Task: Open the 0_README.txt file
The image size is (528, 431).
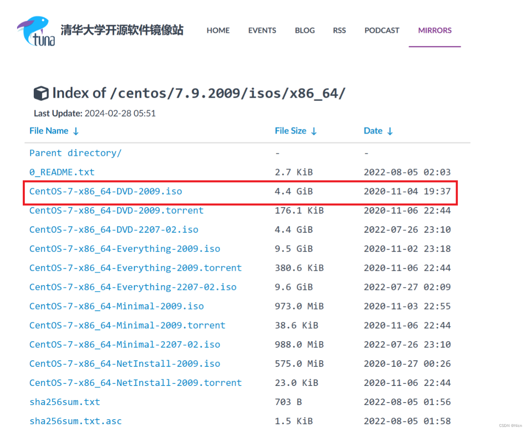Action: (62, 172)
